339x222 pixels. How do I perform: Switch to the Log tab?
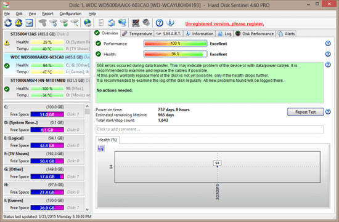pyautogui.click(x=224, y=34)
